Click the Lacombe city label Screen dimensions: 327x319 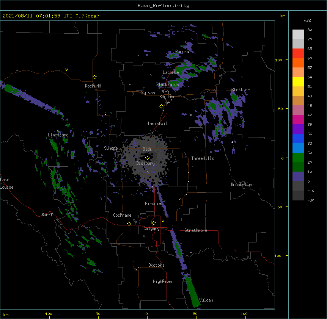171,72
